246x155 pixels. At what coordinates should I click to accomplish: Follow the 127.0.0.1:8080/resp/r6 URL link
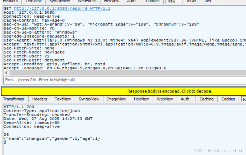pyautogui.click(x=62, y=8)
